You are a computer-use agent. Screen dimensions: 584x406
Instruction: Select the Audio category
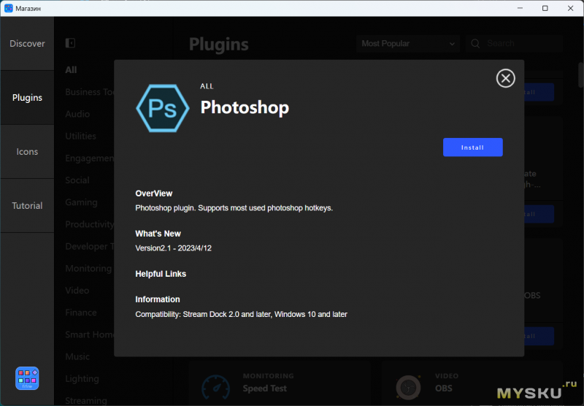tap(77, 114)
